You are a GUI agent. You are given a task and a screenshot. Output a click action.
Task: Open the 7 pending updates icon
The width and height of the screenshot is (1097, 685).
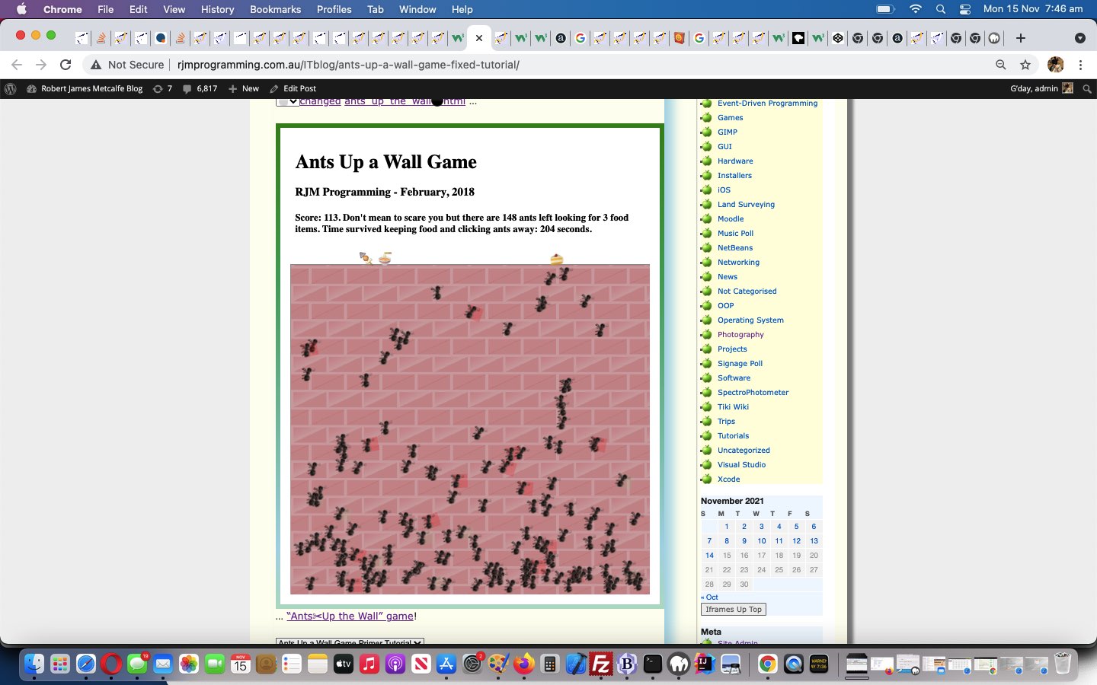(x=162, y=88)
